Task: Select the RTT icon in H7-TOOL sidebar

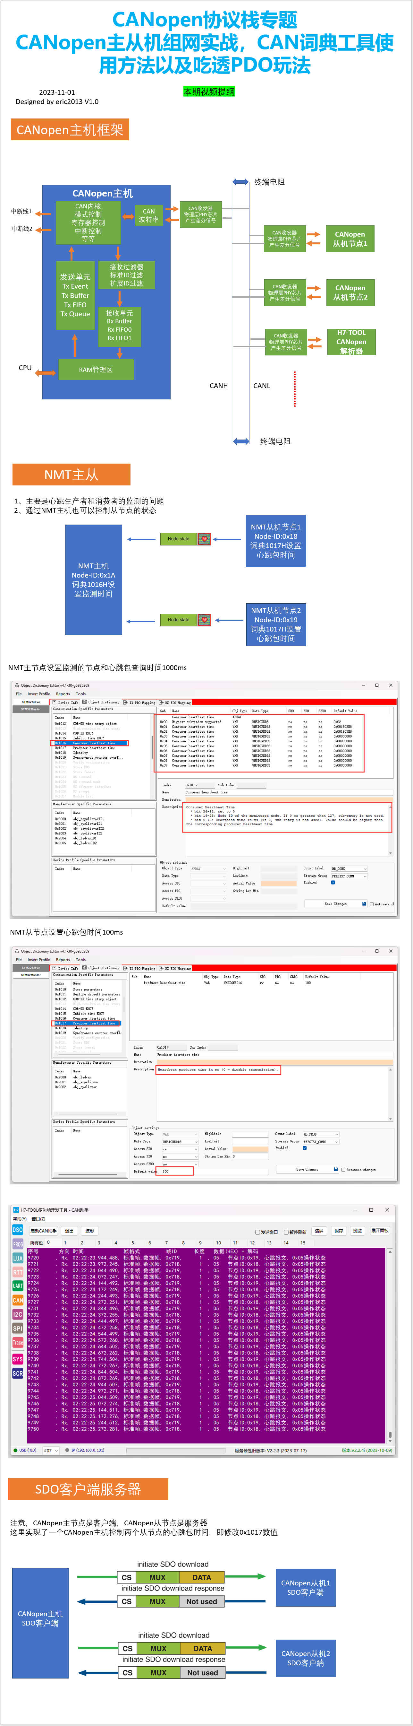Action: pyautogui.click(x=17, y=1272)
